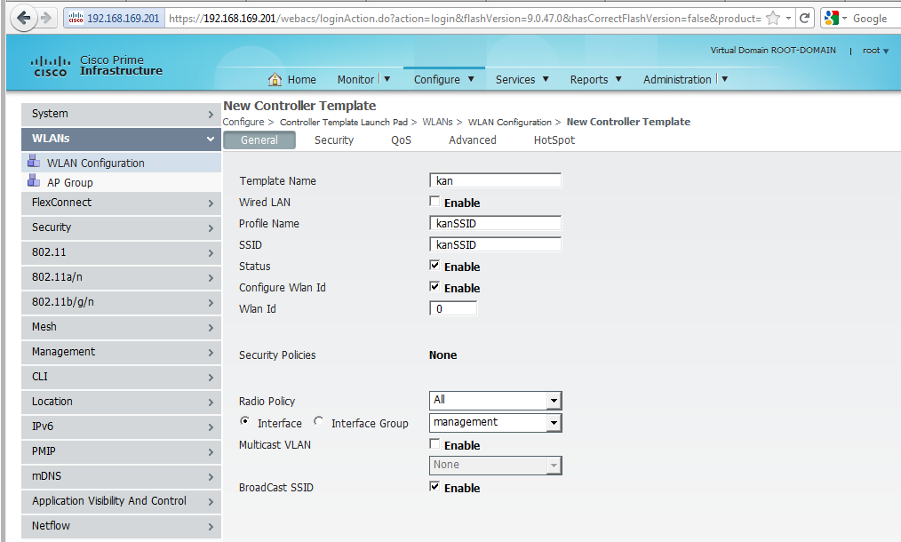901x542 pixels.
Task: Collapse the WLANs sidebar section
Action: pos(121,139)
